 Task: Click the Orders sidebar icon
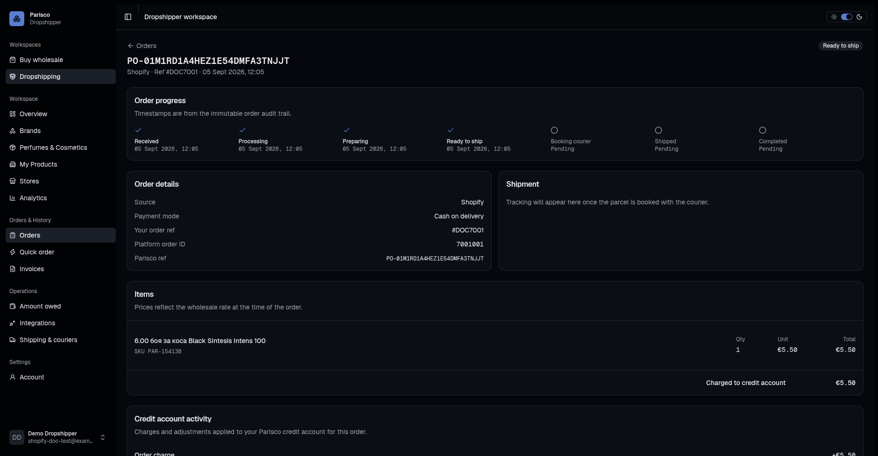pyautogui.click(x=13, y=235)
